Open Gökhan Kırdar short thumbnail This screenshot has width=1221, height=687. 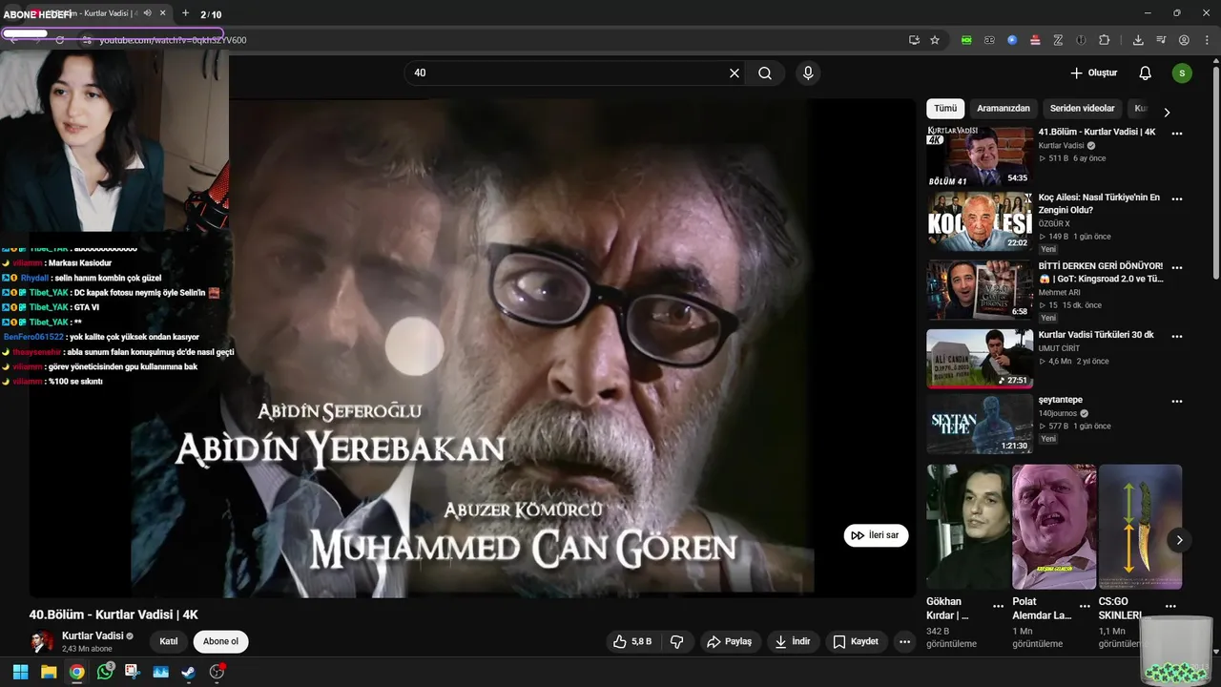(967, 527)
